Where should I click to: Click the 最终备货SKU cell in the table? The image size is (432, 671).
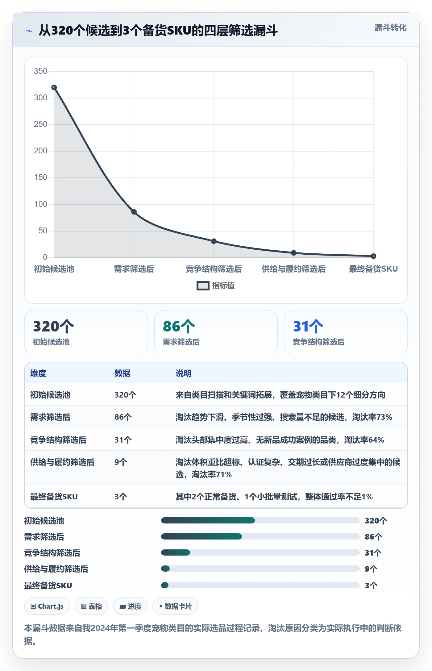(x=54, y=497)
